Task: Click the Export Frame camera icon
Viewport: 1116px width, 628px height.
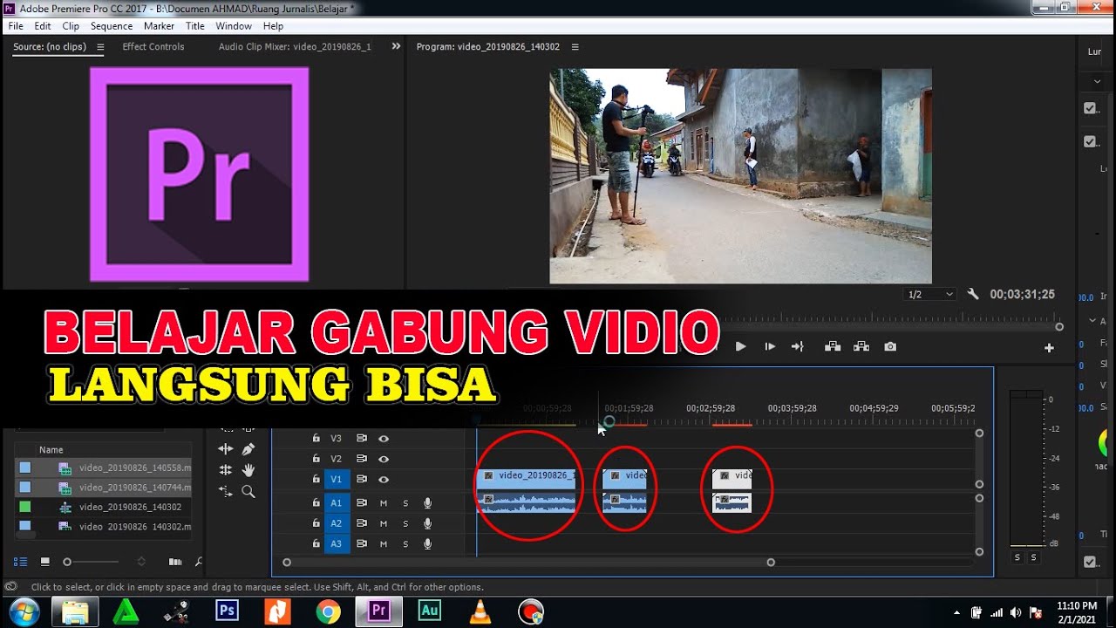Action: click(x=889, y=347)
